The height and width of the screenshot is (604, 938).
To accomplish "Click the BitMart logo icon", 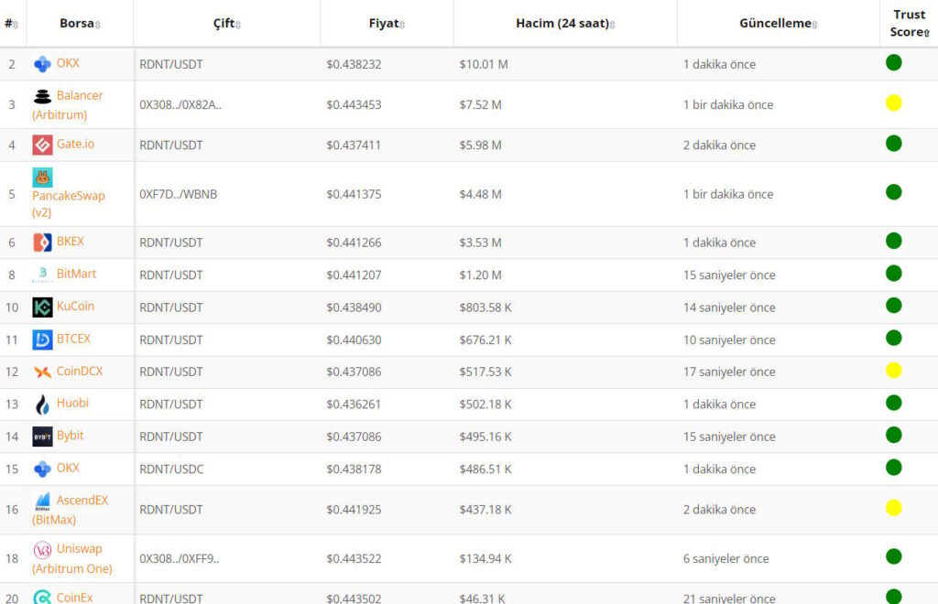I will click(x=42, y=275).
